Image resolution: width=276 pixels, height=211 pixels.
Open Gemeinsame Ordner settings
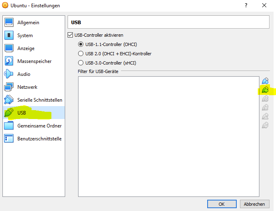click(x=34, y=126)
